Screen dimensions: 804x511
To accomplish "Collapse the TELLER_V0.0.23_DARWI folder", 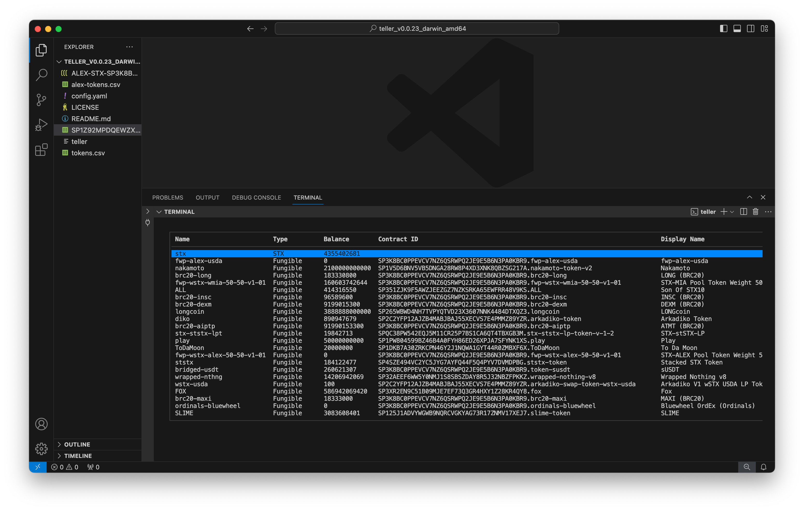I will pos(59,61).
